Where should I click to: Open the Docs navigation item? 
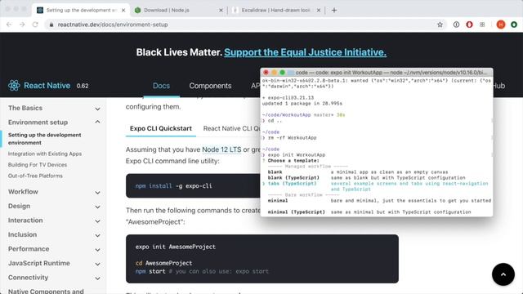coord(161,86)
